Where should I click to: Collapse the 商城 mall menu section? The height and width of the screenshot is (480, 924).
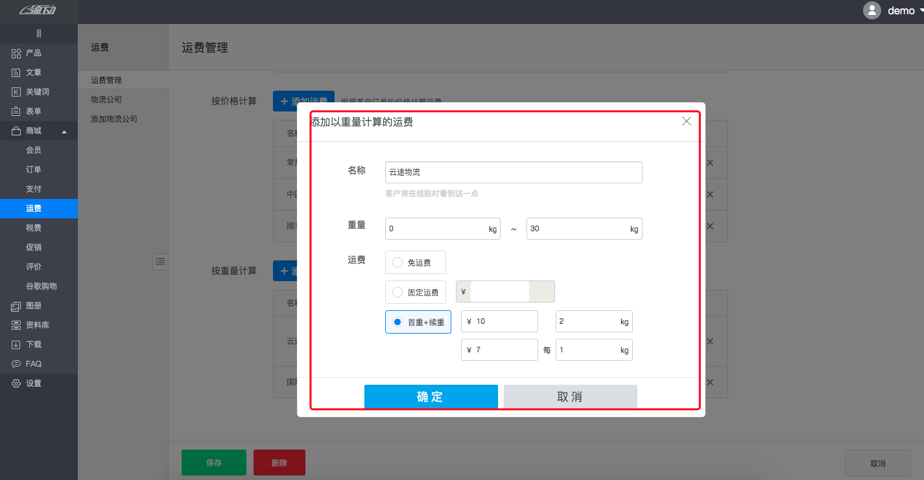(x=64, y=131)
